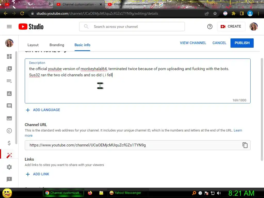Open the browser side panel icon
The height and width of the screenshot is (198, 264).
[x=242, y=13]
